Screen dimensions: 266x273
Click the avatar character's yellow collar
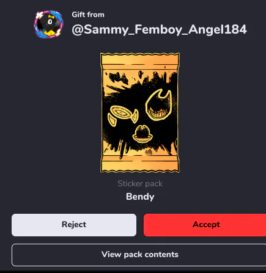(50, 32)
